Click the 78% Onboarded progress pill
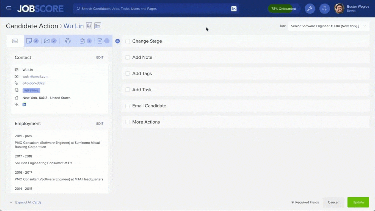The image size is (375, 211). (284, 9)
